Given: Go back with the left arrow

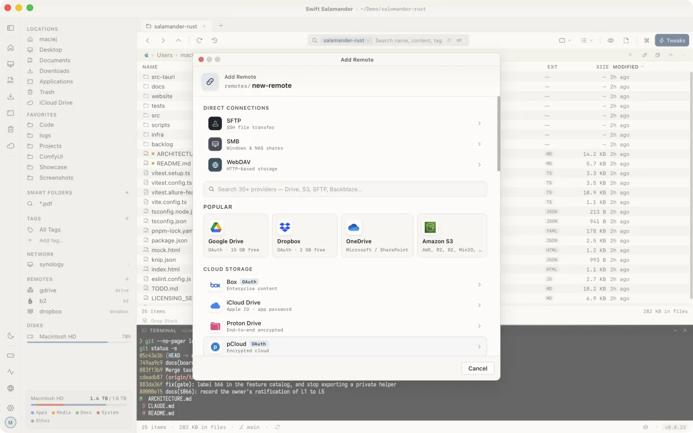Looking at the screenshot, I should [x=148, y=41].
